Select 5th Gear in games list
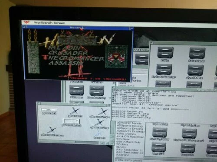The image size is (217, 162). point(123,139)
